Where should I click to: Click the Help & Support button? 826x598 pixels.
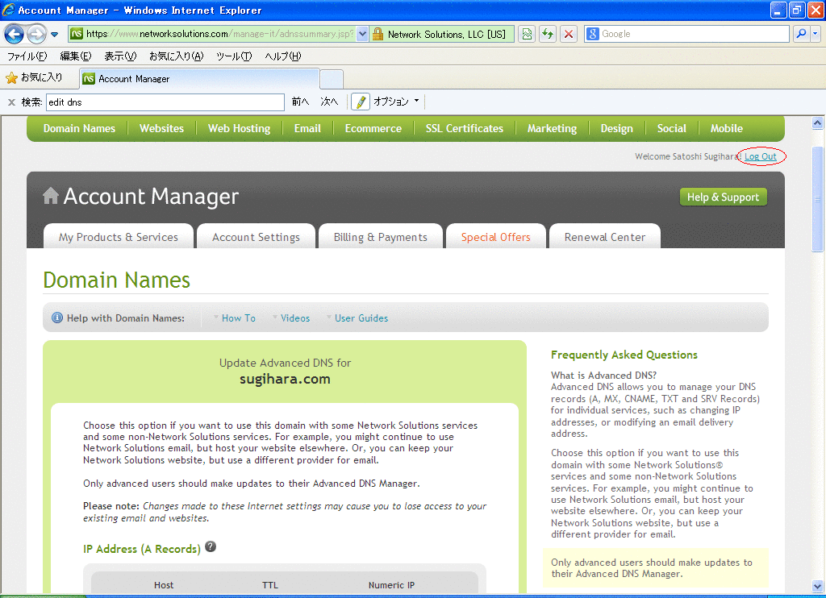point(724,197)
